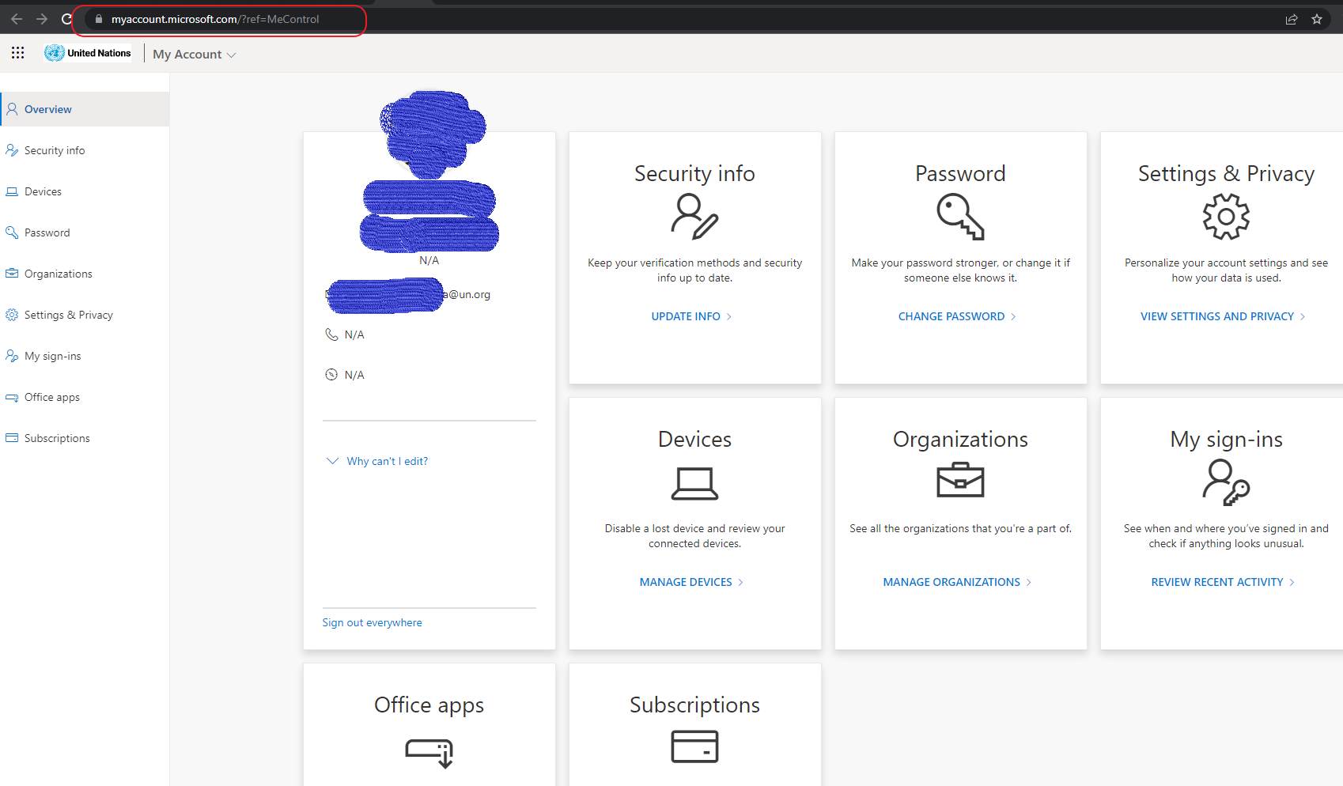Click the text "Keep your verification methods and security"
This screenshot has height=786, width=1343.
pyautogui.click(x=694, y=263)
